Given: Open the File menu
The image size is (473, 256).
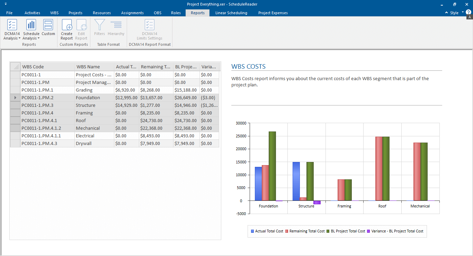Looking at the screenshot, I should [x=9, y=13].
